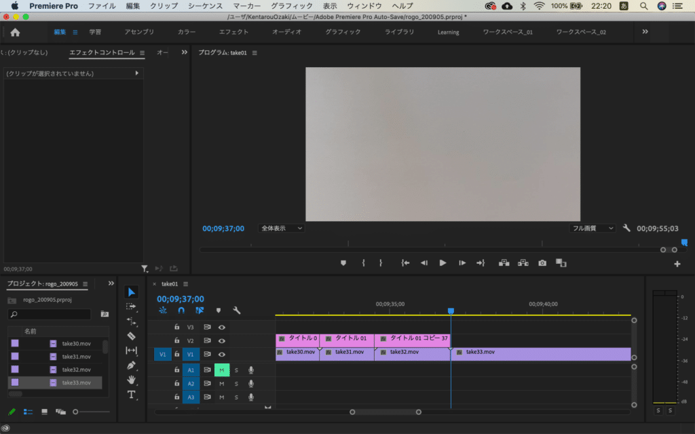Image resolution: width=695 pixels, height=434 pixels.
Task: Select take31.mov in project panel
Action: coord(75,357)
